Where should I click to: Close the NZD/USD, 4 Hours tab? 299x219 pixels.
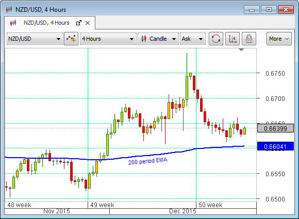(88, 23)
